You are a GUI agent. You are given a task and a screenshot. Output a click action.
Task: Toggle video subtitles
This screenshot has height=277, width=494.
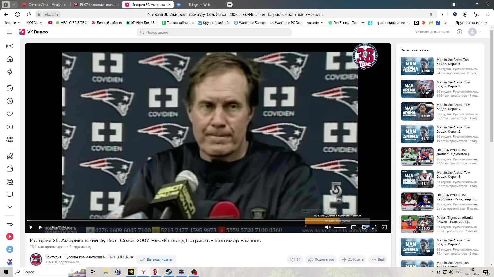pos(354,227)
